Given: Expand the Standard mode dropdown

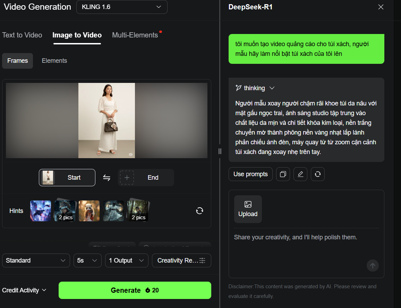Looking at the screenshot, I should tap(36, 260).
